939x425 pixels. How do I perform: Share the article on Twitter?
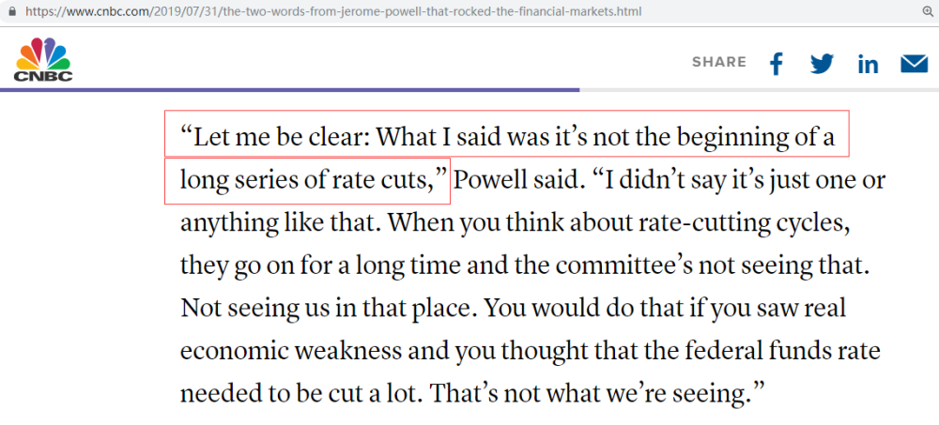click(822, 64)
